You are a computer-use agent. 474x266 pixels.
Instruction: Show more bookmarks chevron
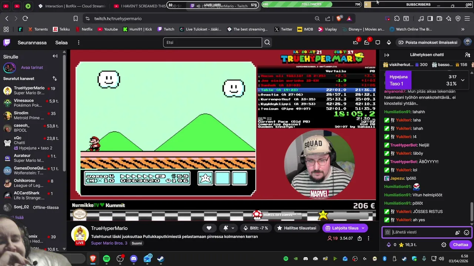point(463,29)
